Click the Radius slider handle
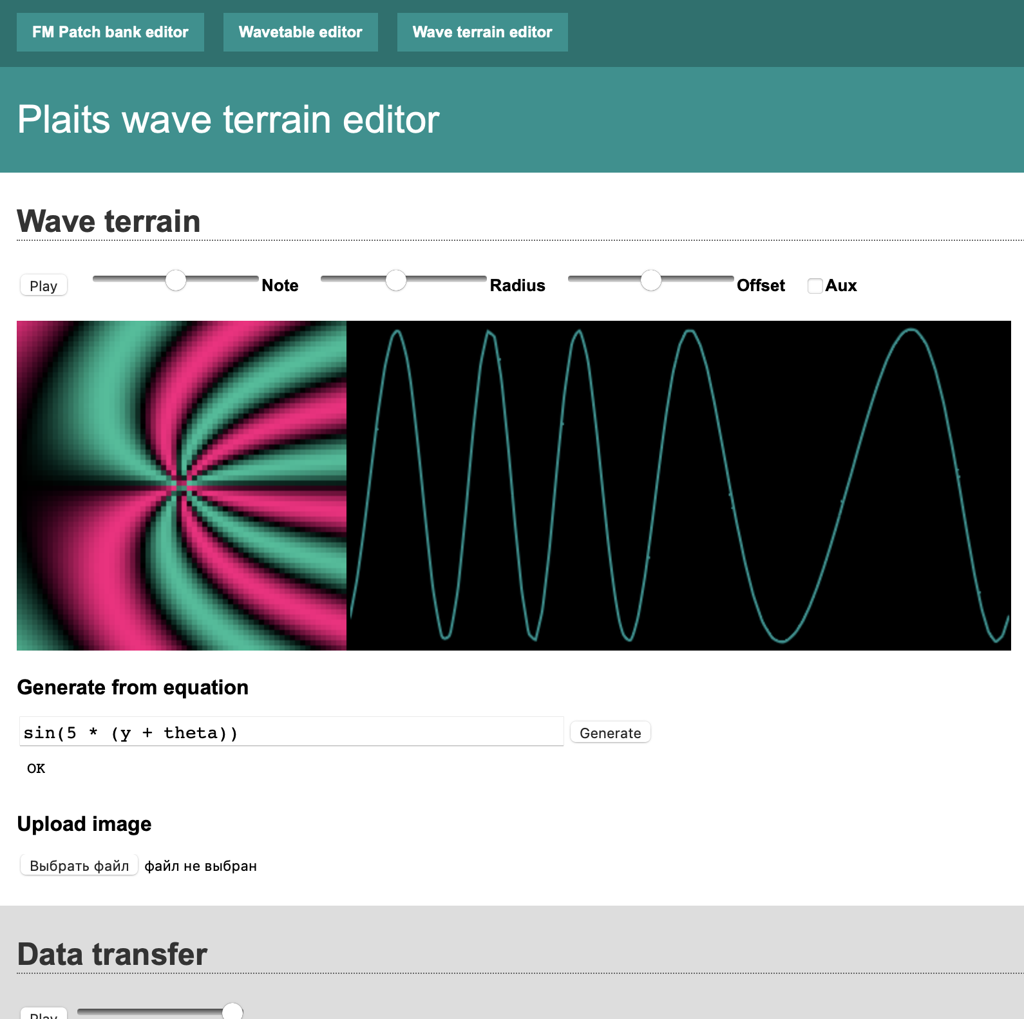The width and height of the screenshot is (1024, 1019). point(396,280)
